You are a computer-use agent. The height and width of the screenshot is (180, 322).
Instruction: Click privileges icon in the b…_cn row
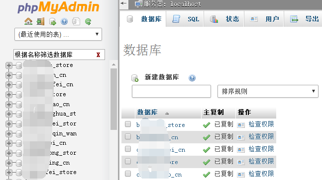241,137
